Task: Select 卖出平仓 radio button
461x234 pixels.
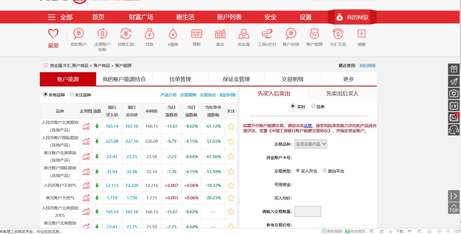Action: pos(325,170)
